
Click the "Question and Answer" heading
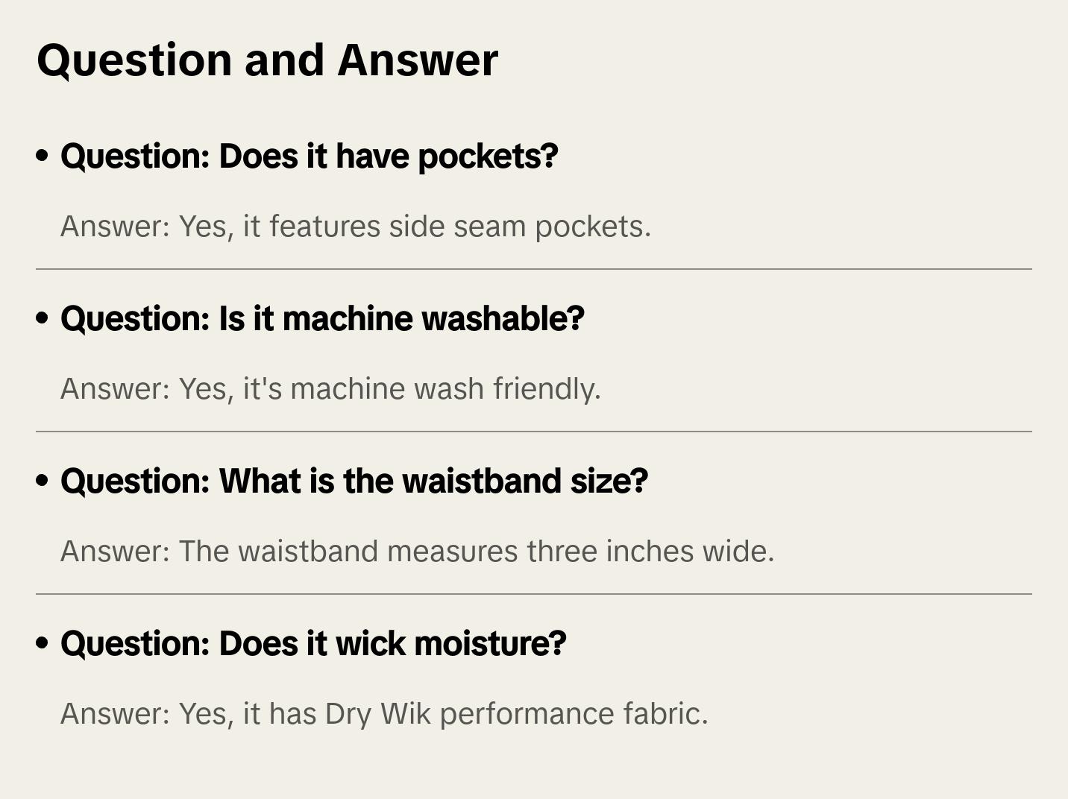coord(267,60)
